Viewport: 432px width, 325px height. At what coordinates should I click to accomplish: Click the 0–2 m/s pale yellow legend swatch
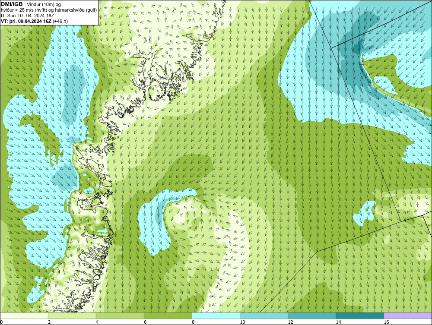[x=24, y=316]
